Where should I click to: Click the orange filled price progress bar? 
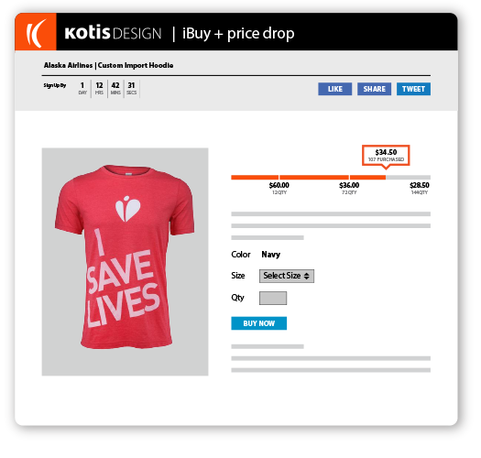tap(308, 178)
